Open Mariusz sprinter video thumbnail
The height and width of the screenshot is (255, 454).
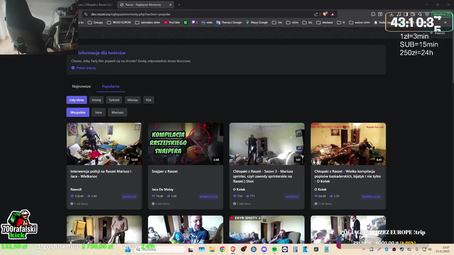click(267, 144)
